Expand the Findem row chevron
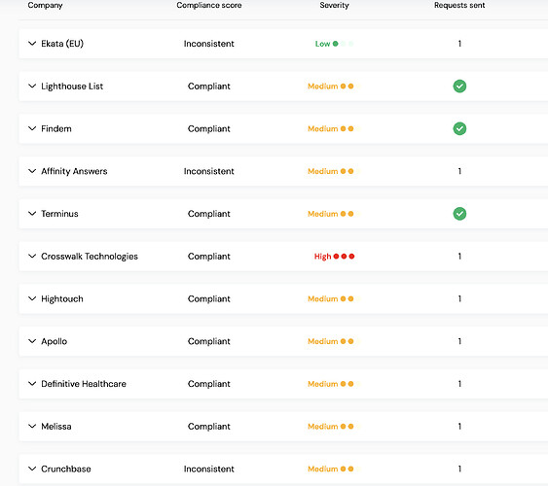Screen dimensions: 548x486 coord(32,128)
